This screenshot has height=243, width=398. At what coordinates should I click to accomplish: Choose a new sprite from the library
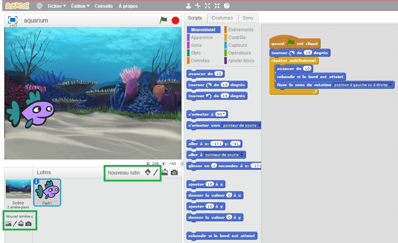(x=148, y=172)
